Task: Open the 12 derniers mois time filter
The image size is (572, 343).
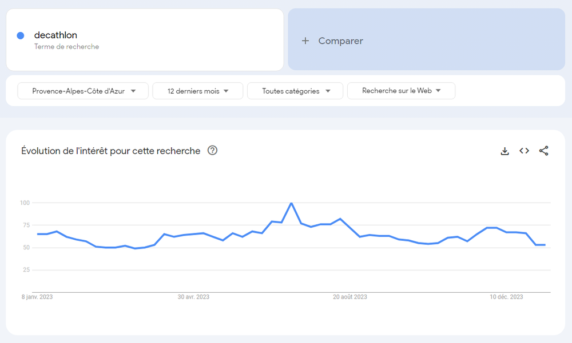Action: (198, 91)
